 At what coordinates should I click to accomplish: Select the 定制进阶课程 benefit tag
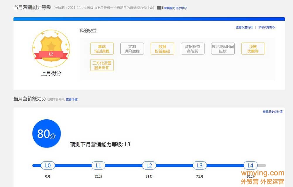point(132,49)
